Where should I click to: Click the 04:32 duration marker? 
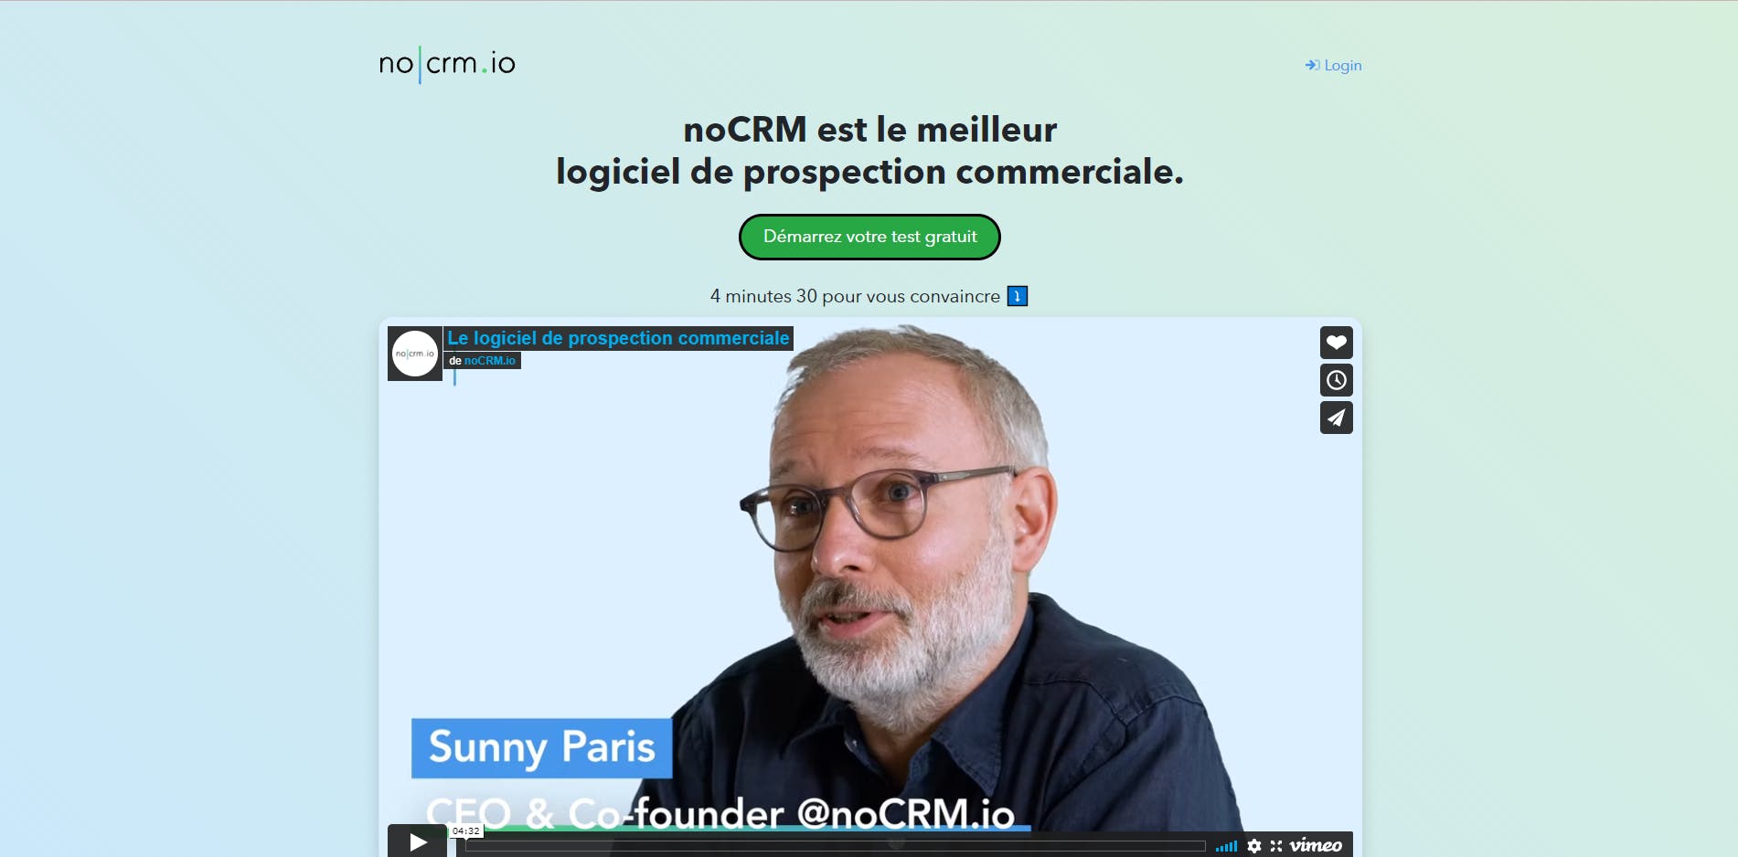point(466,831)
